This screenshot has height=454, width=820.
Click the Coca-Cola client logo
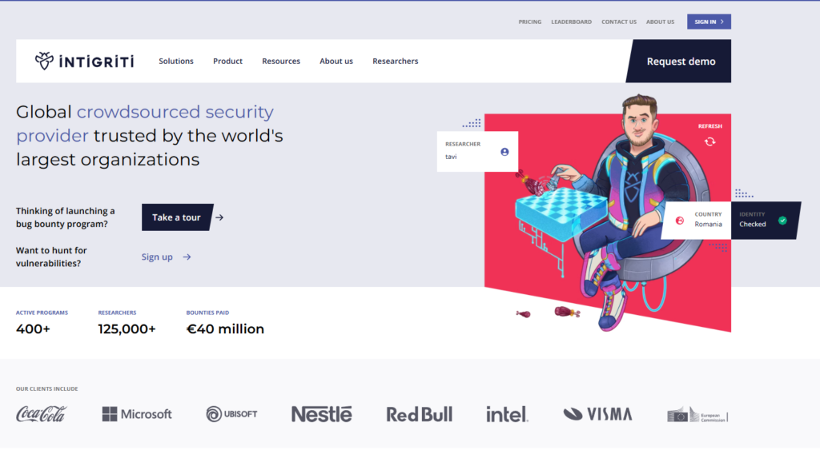point(42,414)
